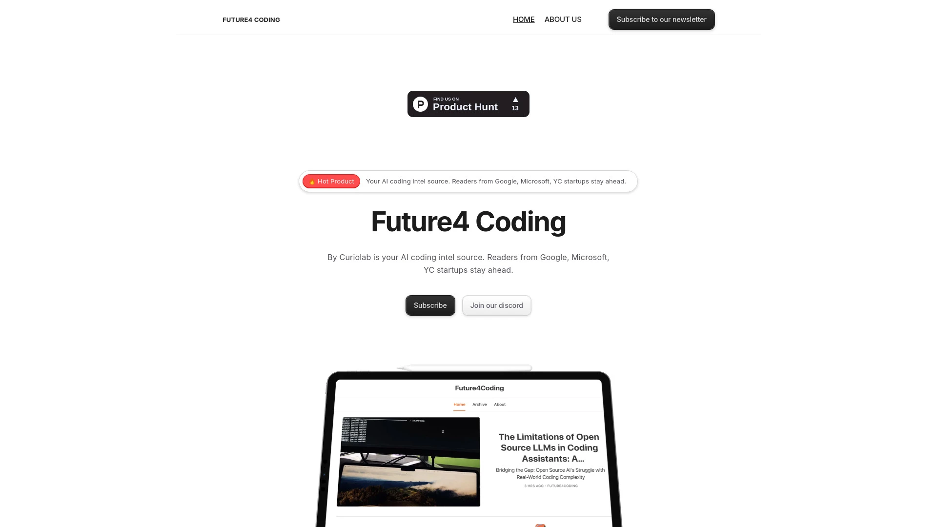Click the HOME navigation menu item
Image resolution: width=937 pixels, height=527 pixels.
click(x=524, y=20)
